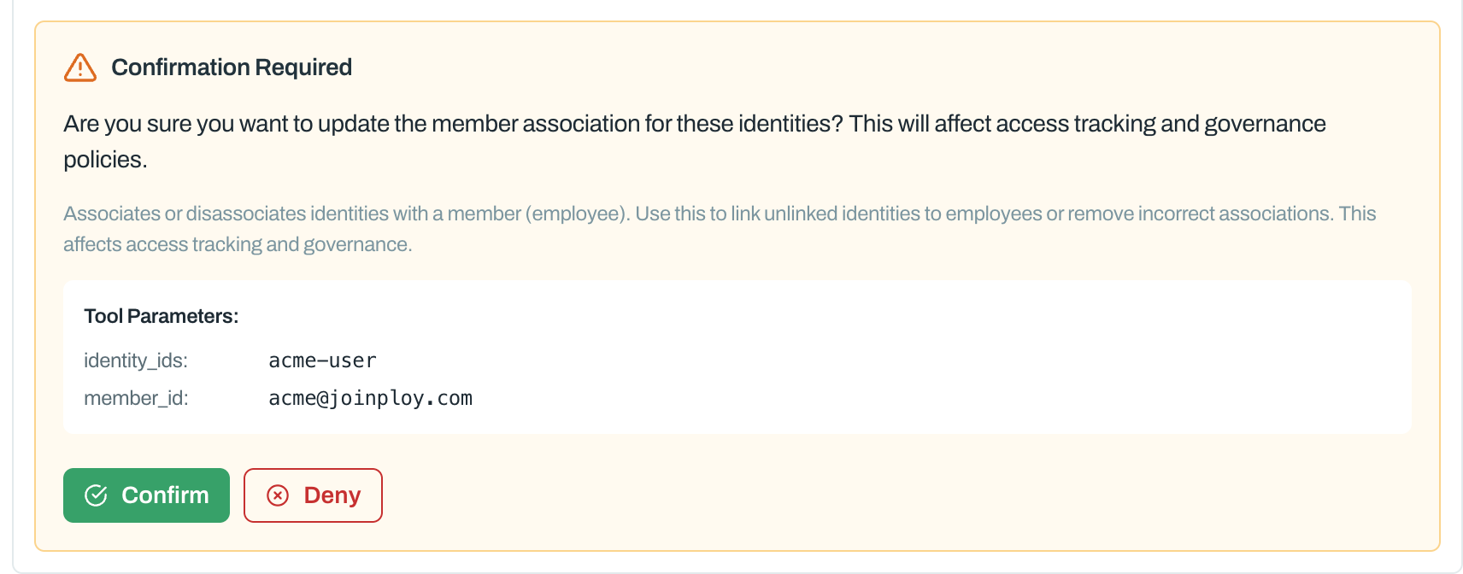Confirm the member association update
The height and width of the screenshot is (574, 1463).
pos(146,495)
